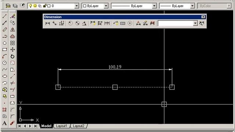This screenshot has height=132, width=235.
Task: Choose the Multiline draw tool
Action: pyautogui.click(x=5, y=29)
